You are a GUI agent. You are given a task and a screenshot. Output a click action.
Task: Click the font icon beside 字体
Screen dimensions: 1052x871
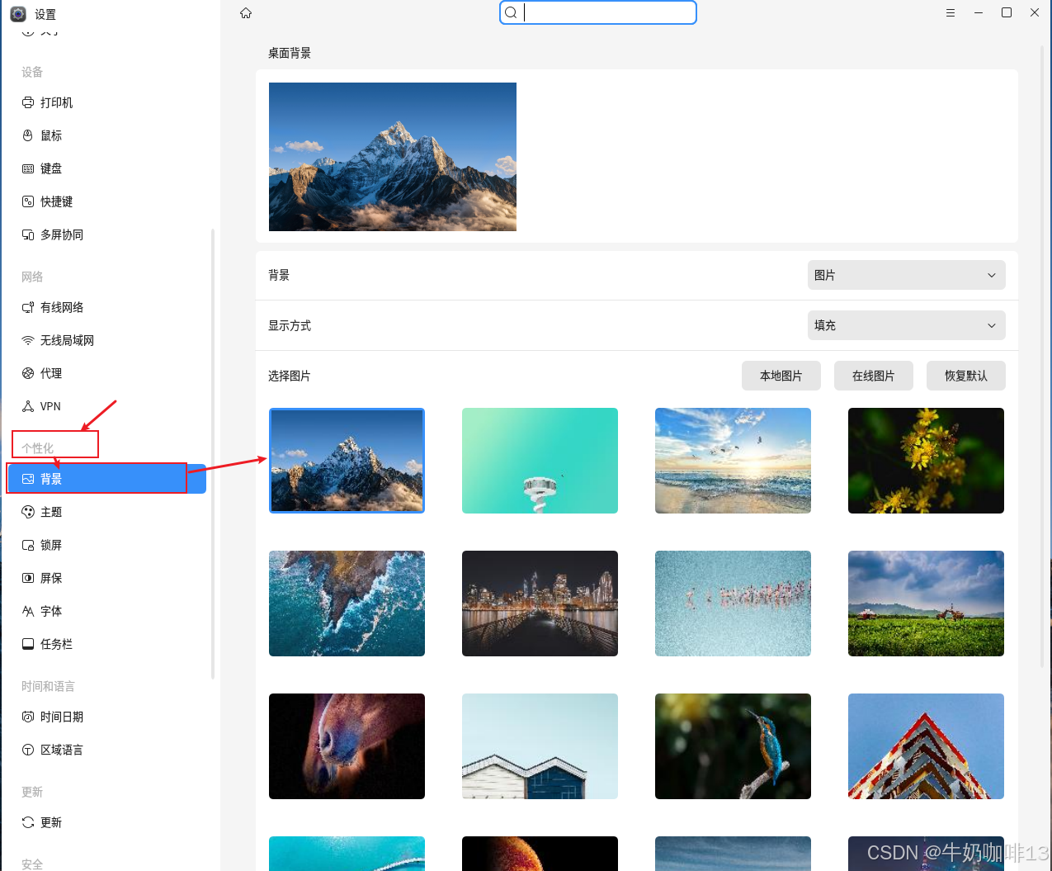point(28,611)
